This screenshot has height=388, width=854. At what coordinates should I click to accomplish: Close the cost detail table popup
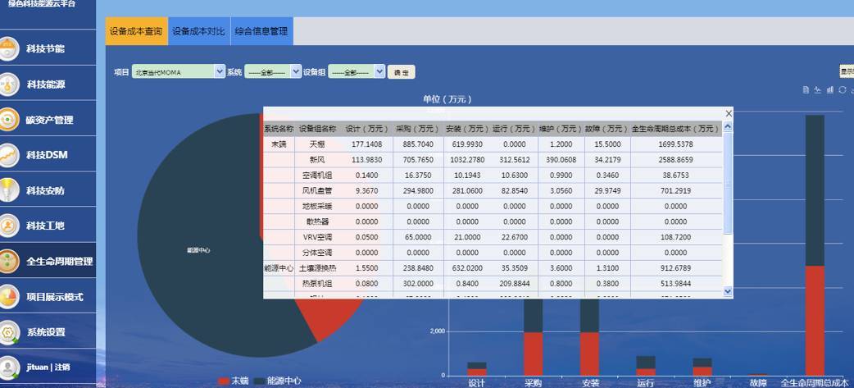[729, 113]
